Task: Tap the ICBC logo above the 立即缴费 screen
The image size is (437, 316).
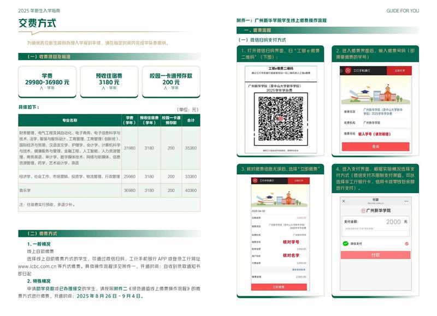Action: [255, 181]
